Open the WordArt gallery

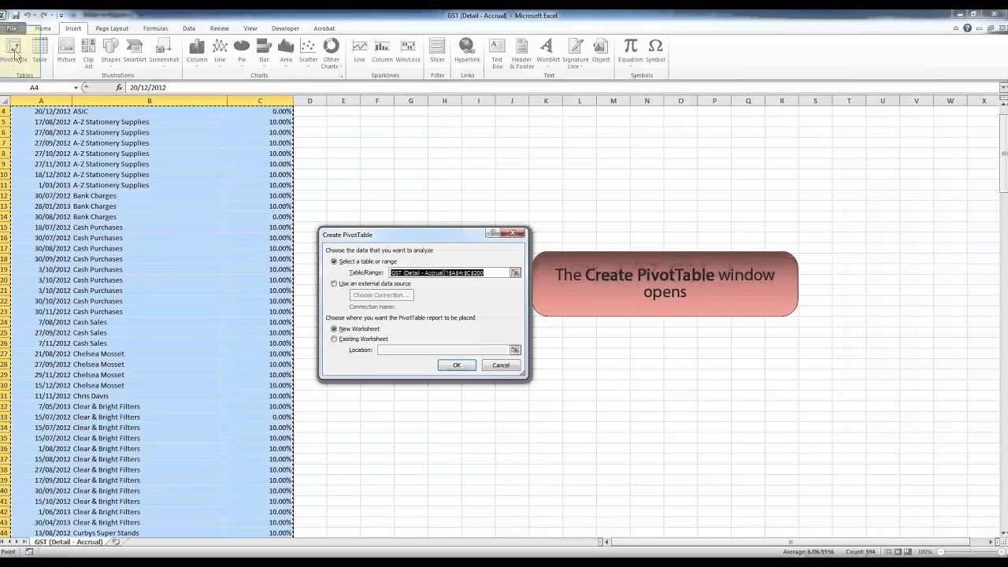[x=548, y=51]
